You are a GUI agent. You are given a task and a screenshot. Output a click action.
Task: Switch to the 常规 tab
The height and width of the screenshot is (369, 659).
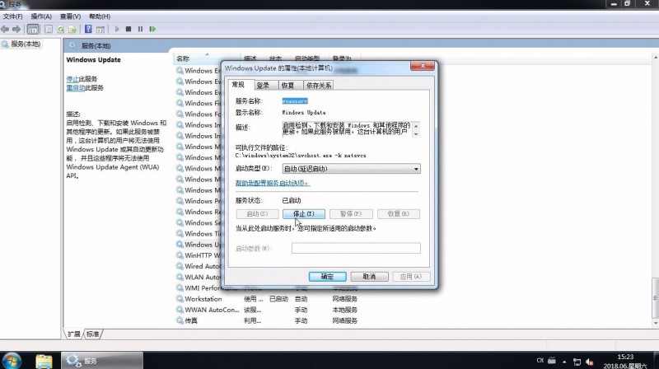238,85
